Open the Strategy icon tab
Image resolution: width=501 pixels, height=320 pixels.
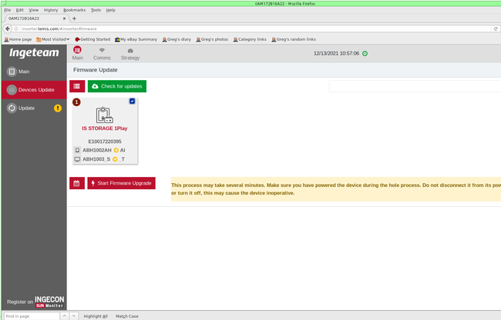point(130,51)
